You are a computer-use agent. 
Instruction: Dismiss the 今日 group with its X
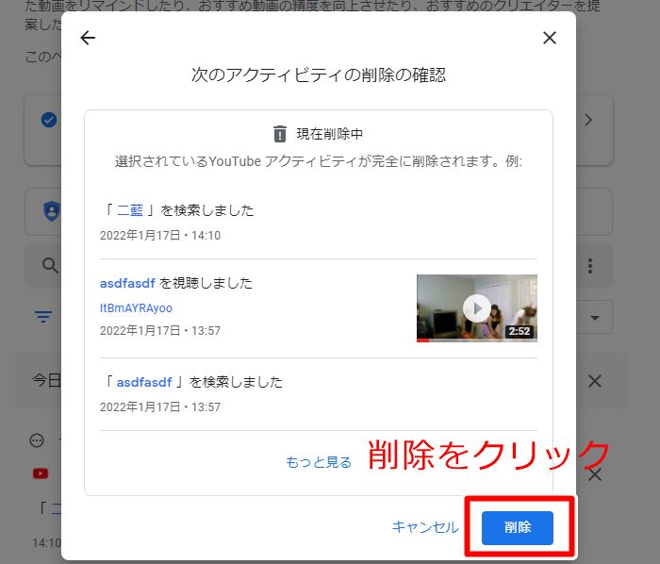pos(595,381)
